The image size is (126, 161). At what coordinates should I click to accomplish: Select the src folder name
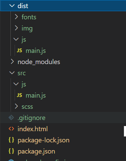(22, 73)
